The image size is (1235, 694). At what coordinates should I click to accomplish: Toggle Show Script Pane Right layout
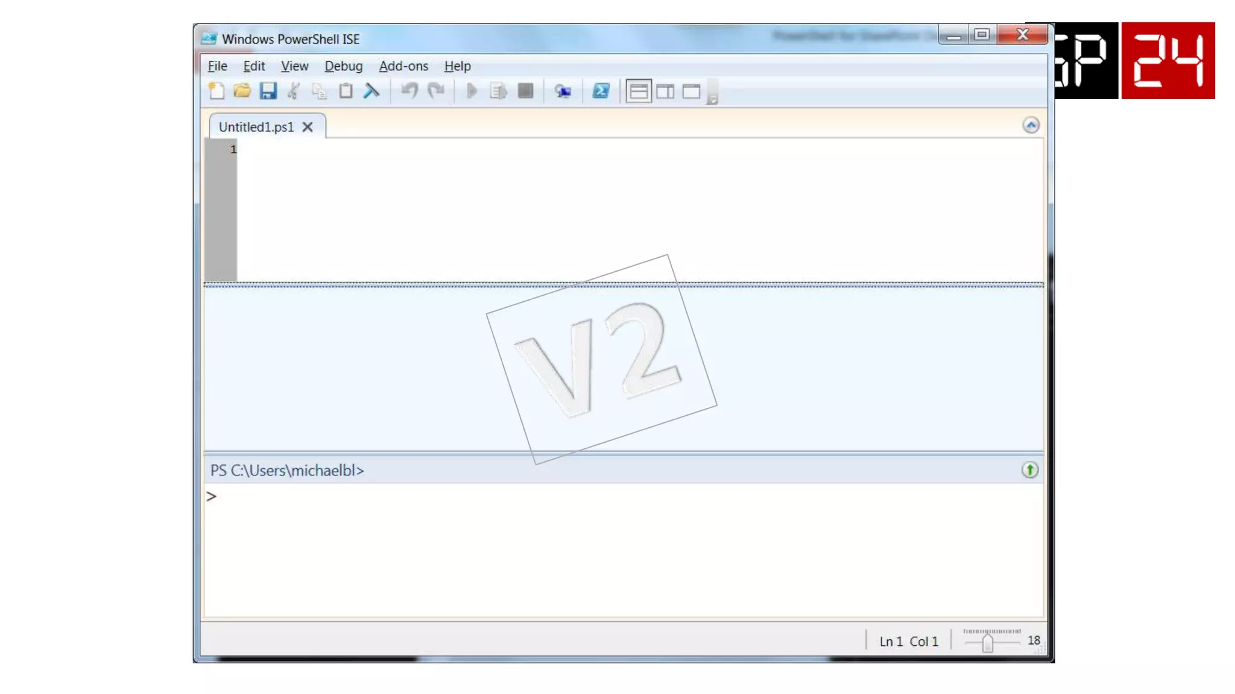pyautogui.click(x=665, y=91)
